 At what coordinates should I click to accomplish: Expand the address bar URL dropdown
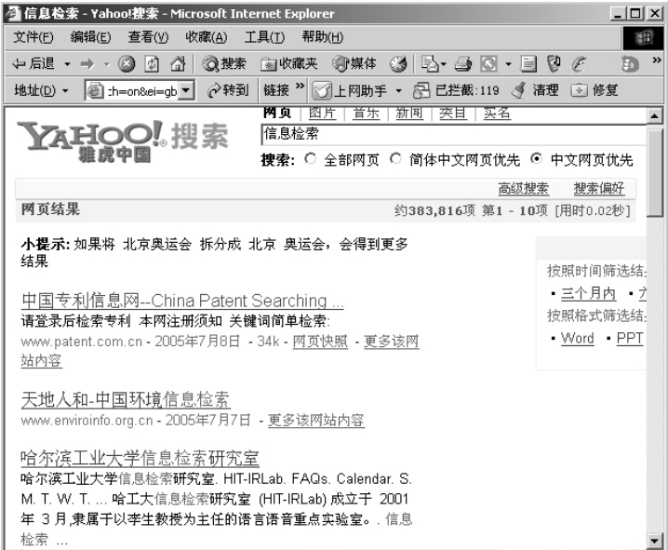(x=186, y=91)
